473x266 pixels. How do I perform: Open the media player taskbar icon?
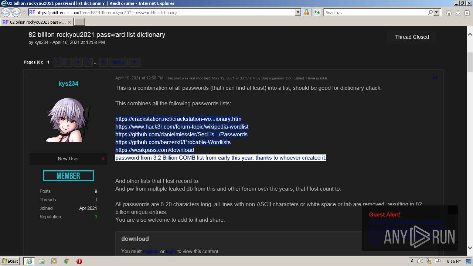[54, 261]
